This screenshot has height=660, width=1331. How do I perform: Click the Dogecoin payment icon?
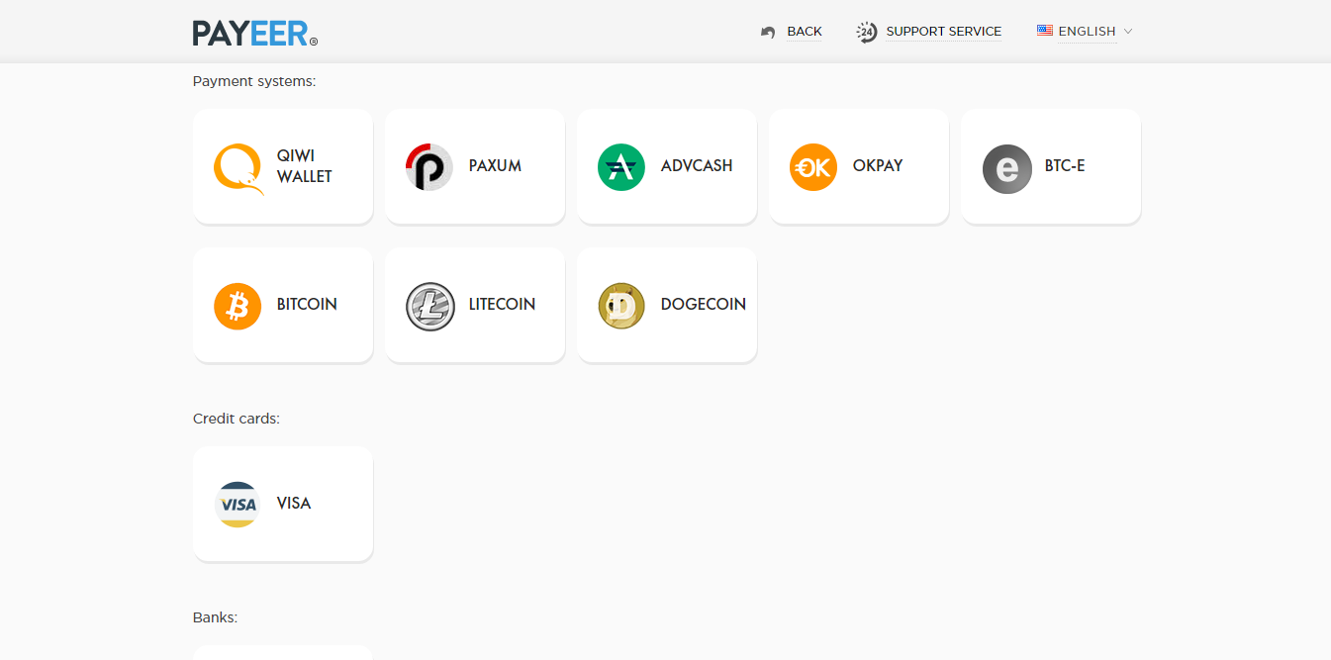click(x=620, y=306)
